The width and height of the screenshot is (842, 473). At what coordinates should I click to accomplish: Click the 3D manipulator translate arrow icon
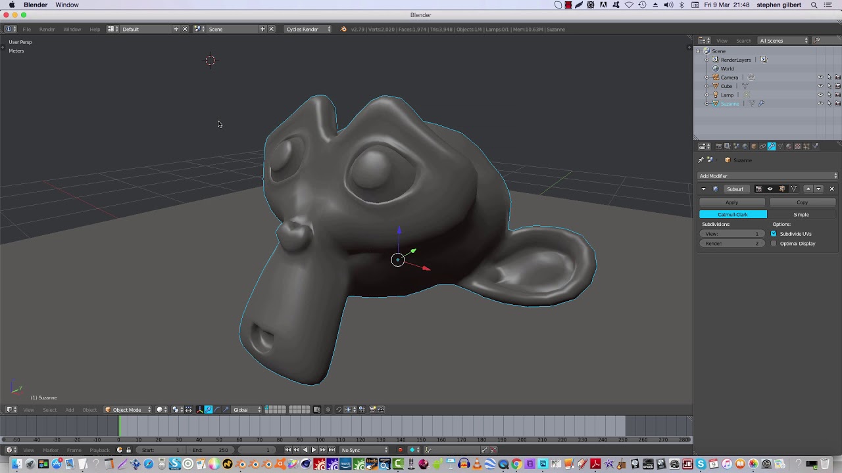click(208, 409)
